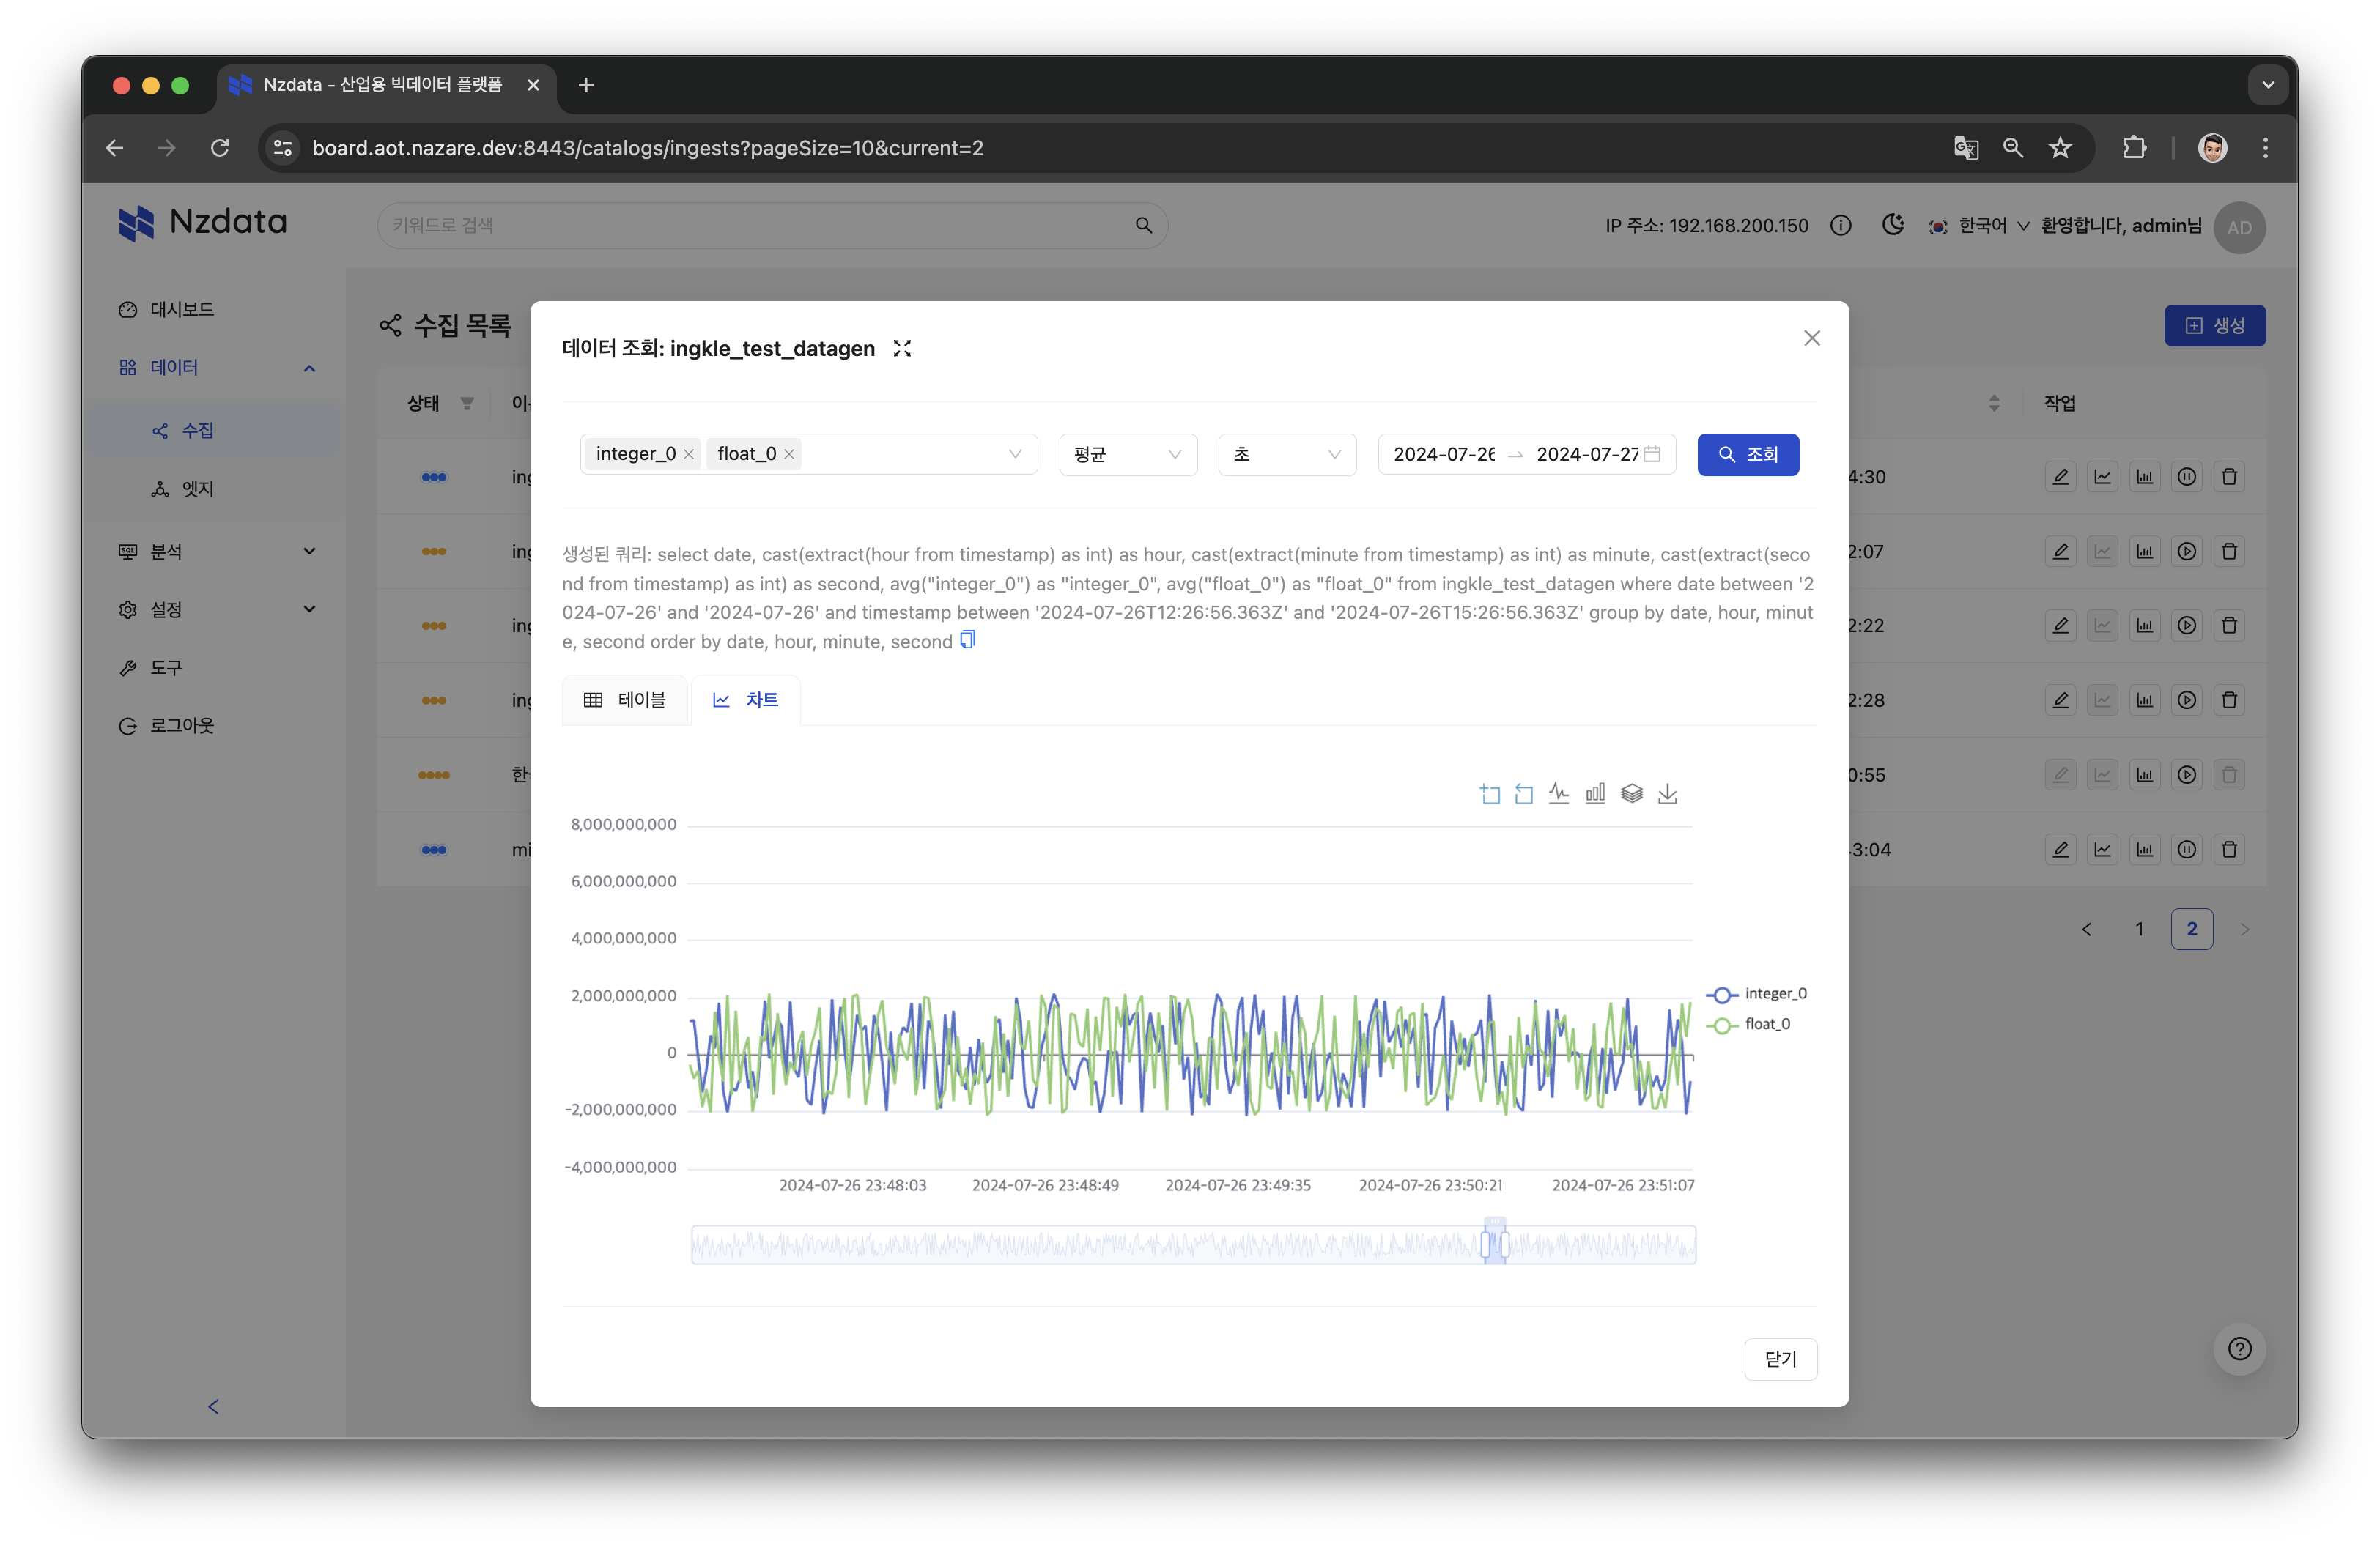This screenshot has height=1547, width=2380.
Task: Click the data zoom slider track
Action: [1193, 1244]
